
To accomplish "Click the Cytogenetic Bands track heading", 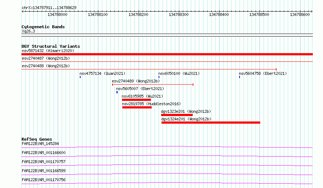I will 43,27.
